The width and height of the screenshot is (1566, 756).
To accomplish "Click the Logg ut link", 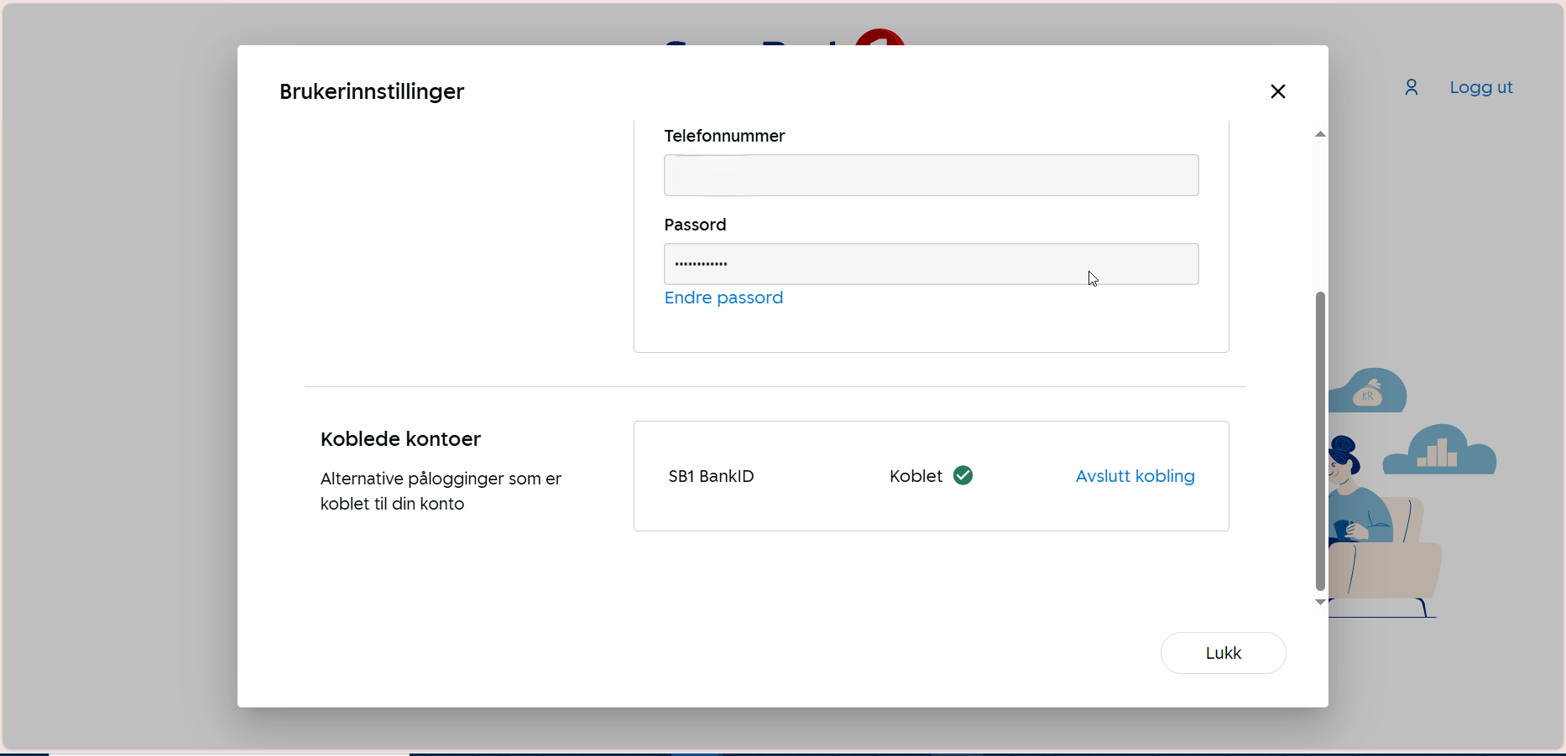I will tap(1480, 87).
